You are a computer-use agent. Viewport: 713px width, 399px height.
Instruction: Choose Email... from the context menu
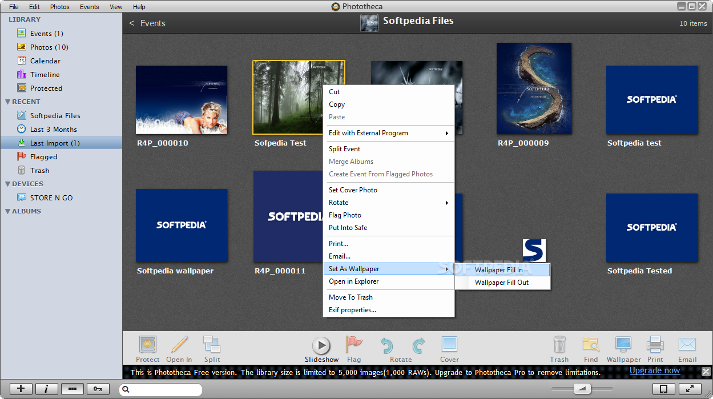coord(388,256)
